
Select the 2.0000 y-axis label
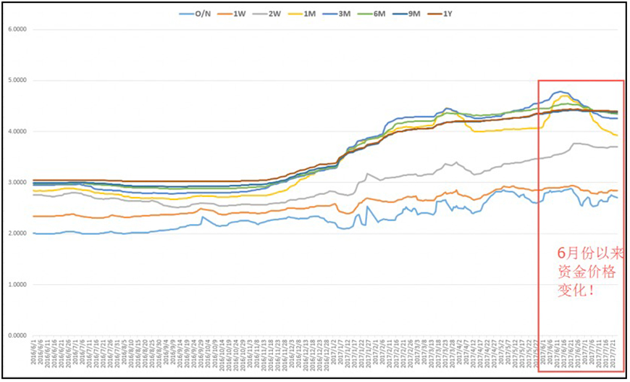click(17, 233)
